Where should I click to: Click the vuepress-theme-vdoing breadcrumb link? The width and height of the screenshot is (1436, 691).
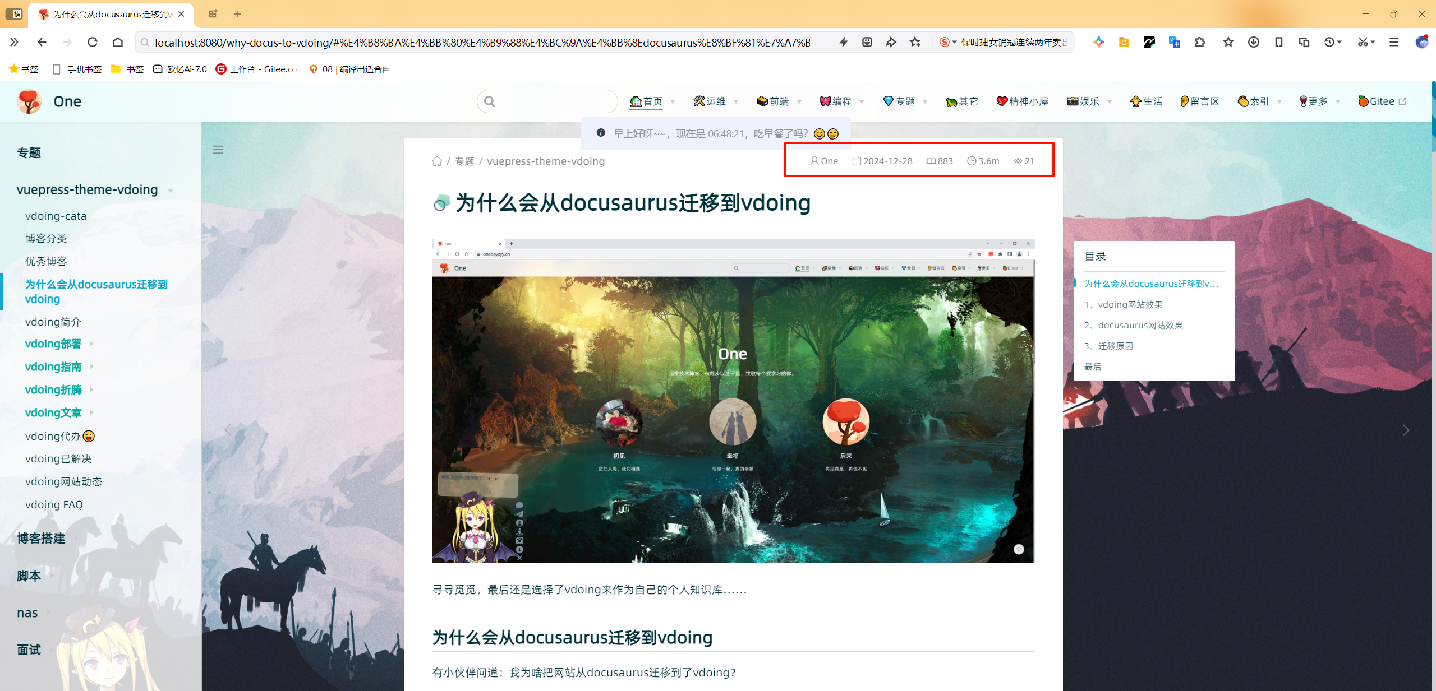[546, 161]
